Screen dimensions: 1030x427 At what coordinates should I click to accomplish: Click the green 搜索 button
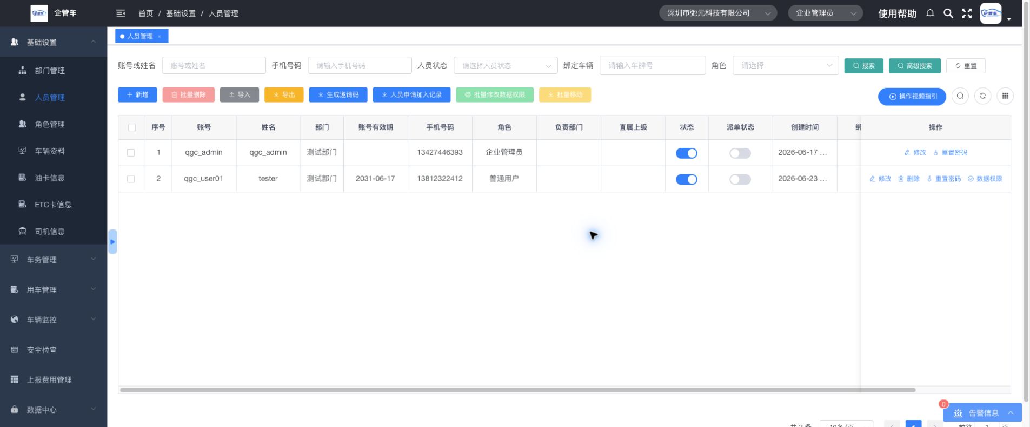point(864,66)
